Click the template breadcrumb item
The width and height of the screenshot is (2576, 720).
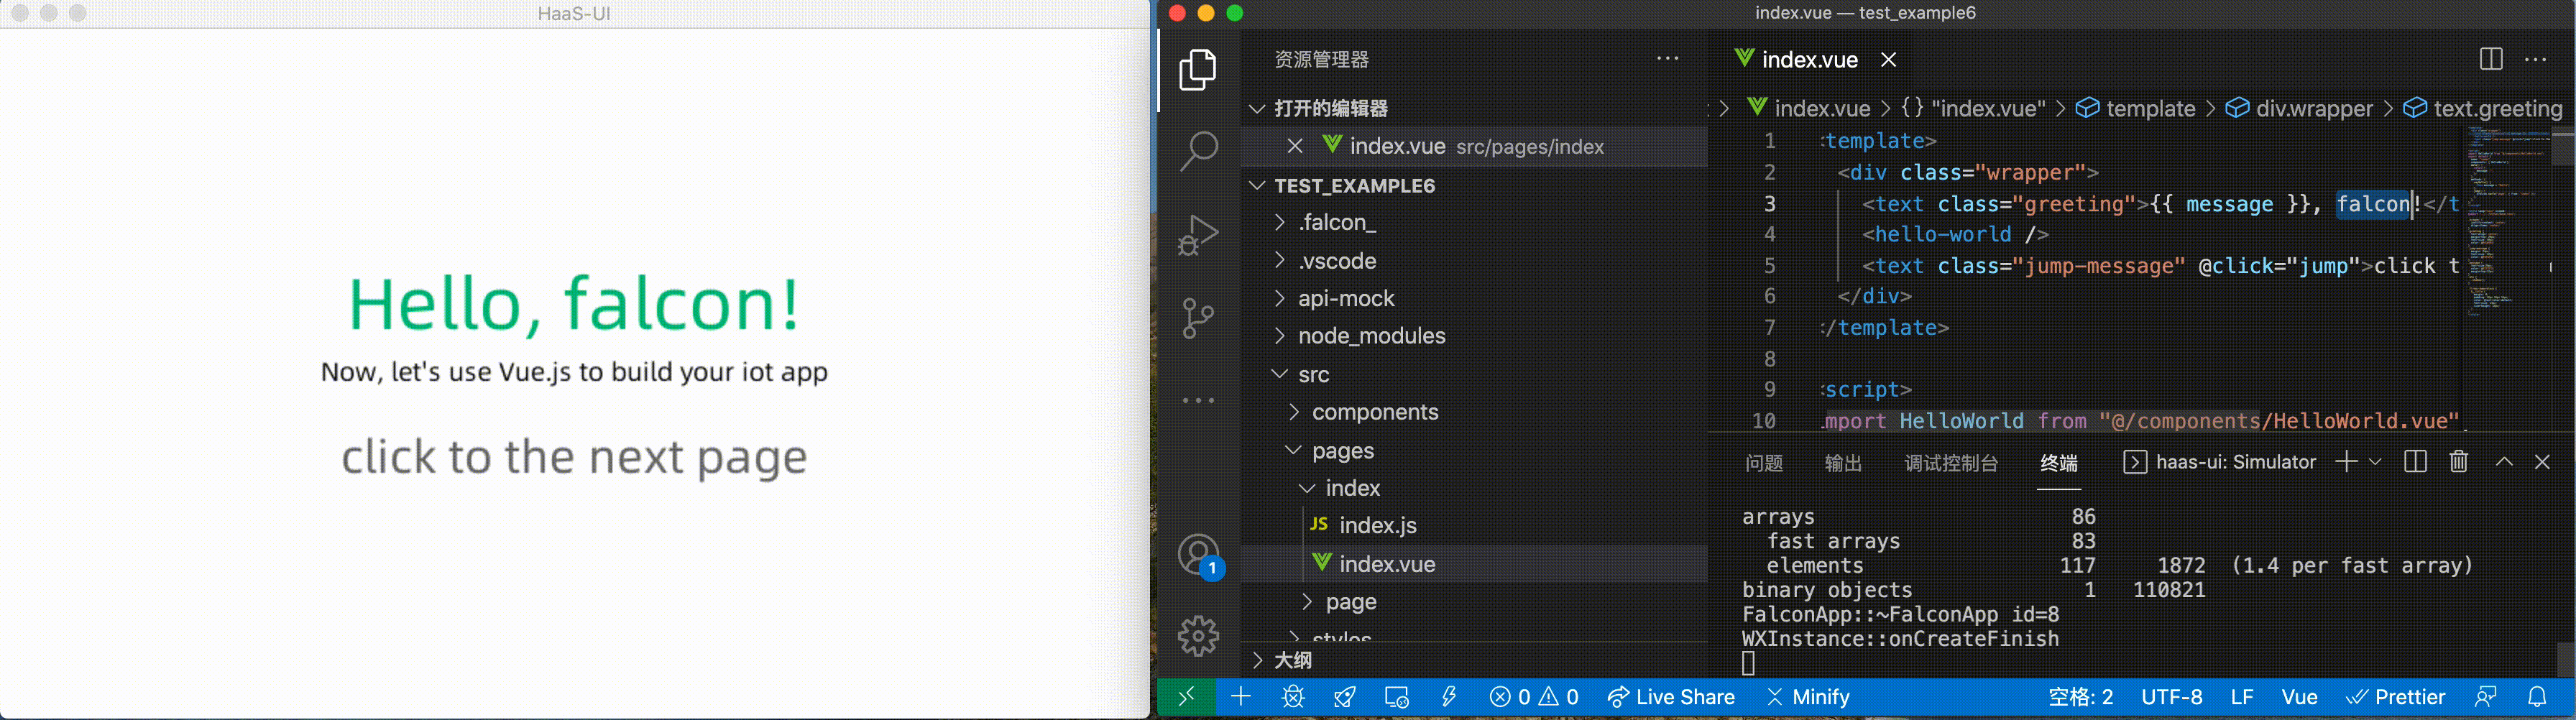pyautogui.click(x=2135, y=108)
